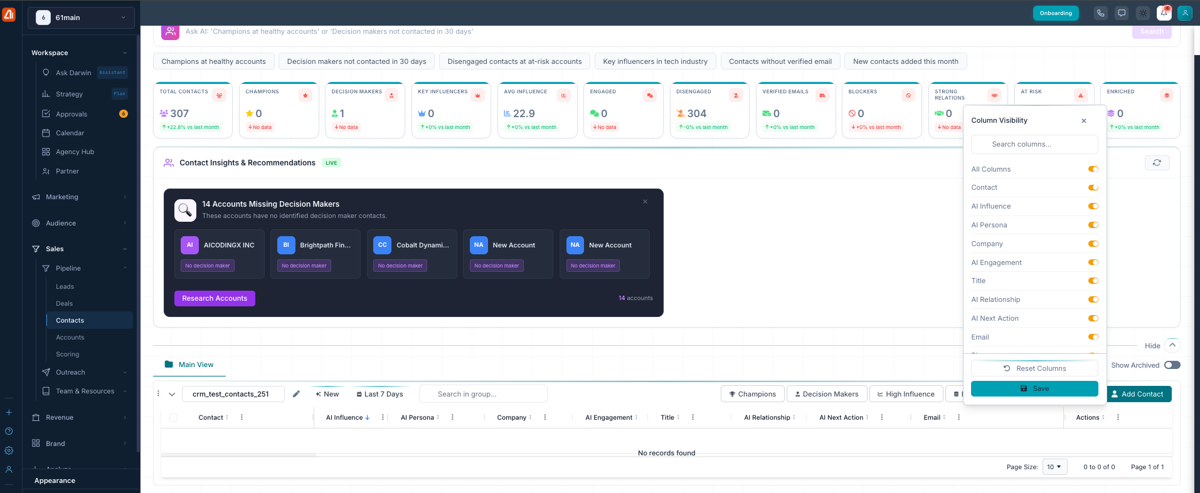Dismiss the Missing Decision Makers card

pos(645,202)
